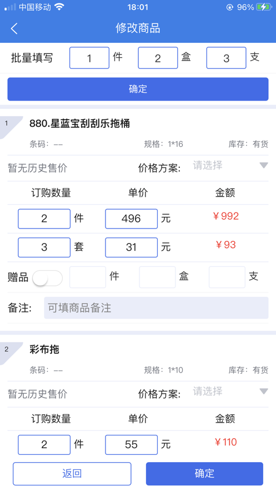Tap the number 2 item badge

pos(7,349)
